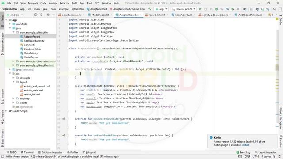Open the AVD Manager device icon
Viewport: 283px width, 159px height.
point(262,9)
